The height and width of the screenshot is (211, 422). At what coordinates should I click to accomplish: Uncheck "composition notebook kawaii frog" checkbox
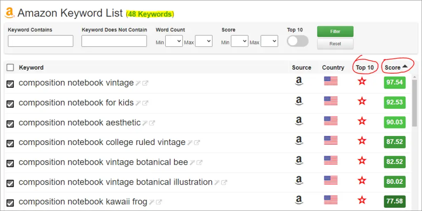point(10,203)
